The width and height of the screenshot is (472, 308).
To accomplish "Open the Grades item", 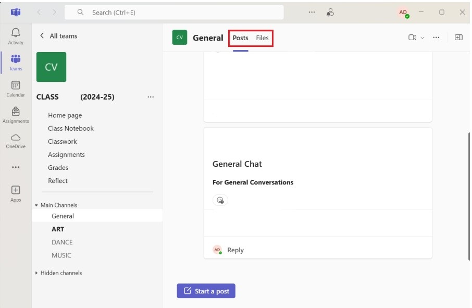I will click(58, 168).
